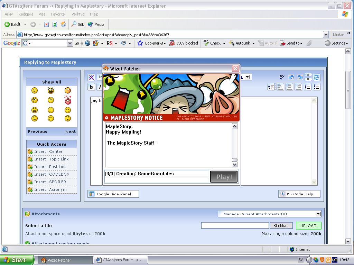Open the Bookmarks dropdown on the Google toolbar
This screenshot has height=265, width=354.
165,43
